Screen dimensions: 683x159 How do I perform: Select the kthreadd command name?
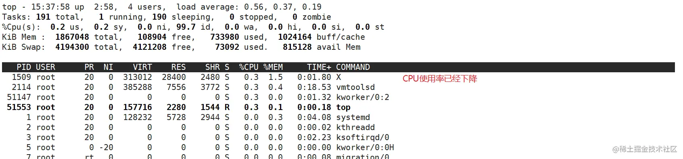(355, 127)
